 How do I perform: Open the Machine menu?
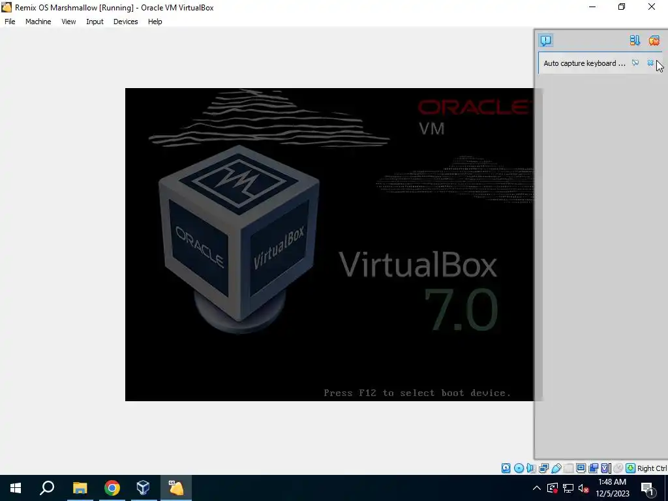click(38, 22)
